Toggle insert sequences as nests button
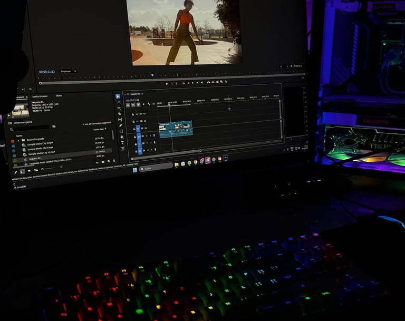This screenshot has height=321, width=405. coord(128,105)
